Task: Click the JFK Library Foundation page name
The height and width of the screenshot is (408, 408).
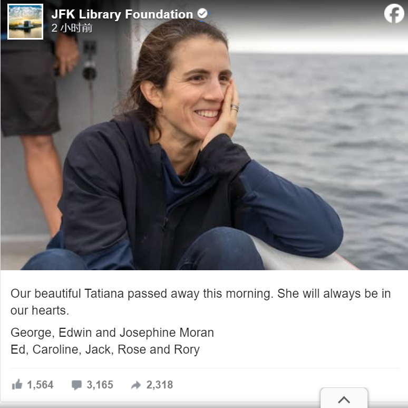Action: (x=122, y=14)
